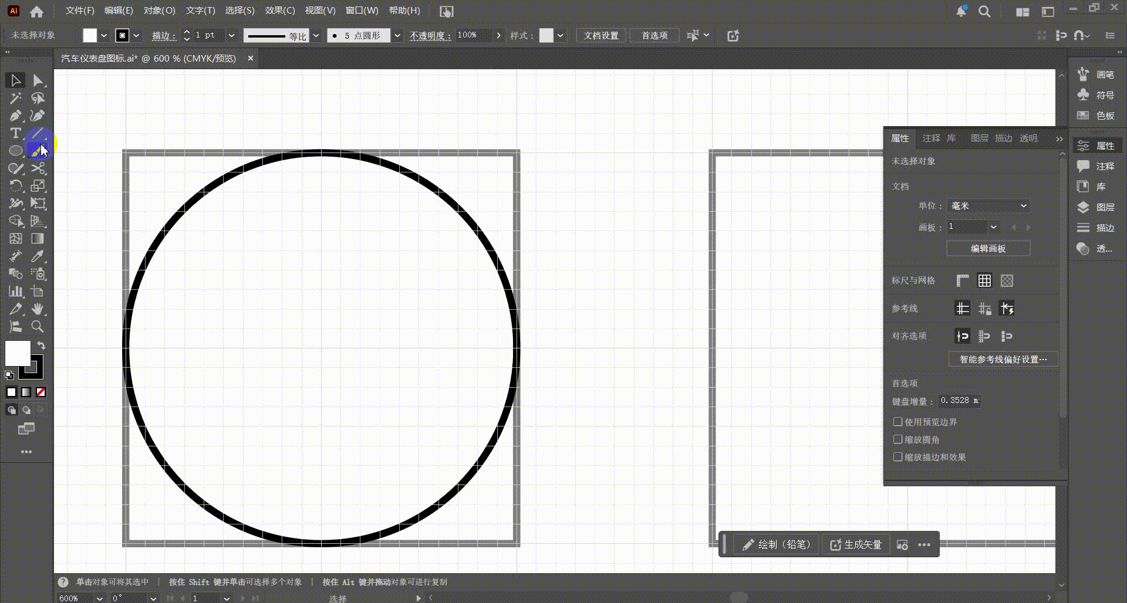This screenshot has height=603, width=1127.
Task: Select the Pen tool
Action: (x=16, y=116)
